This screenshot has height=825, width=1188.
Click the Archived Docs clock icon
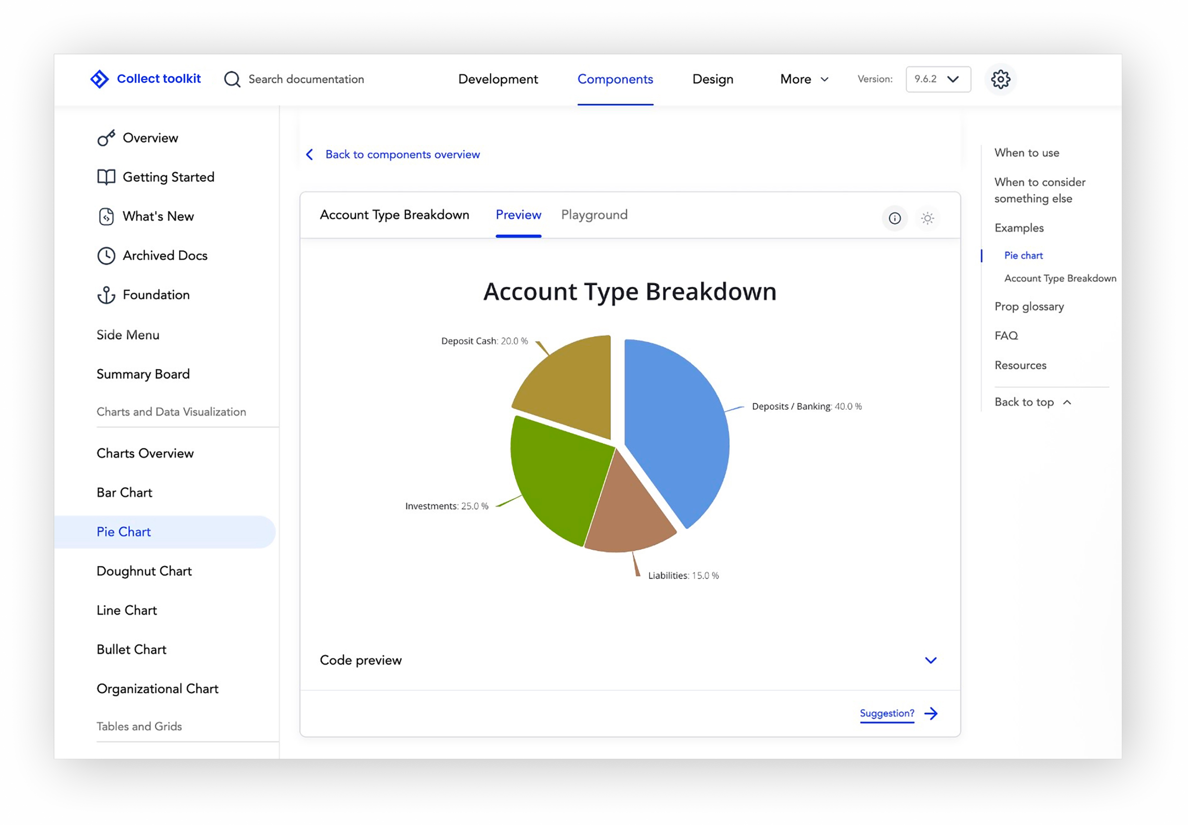pyautogui.click(x=106, y=256)
